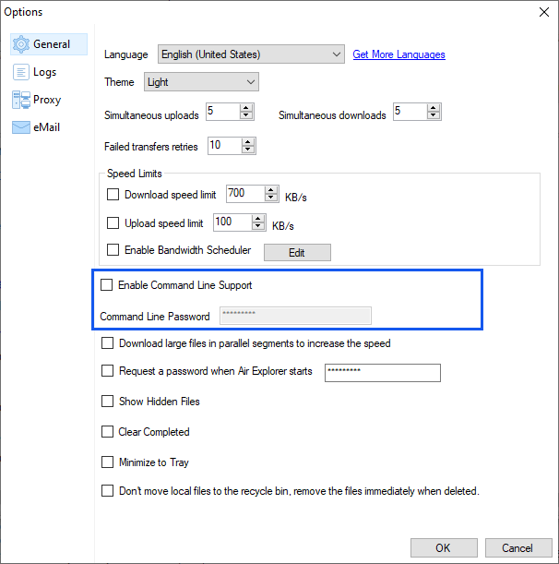Decrease Download speed limit value
The image size is (559, 564).
click(x=270, y=198)
